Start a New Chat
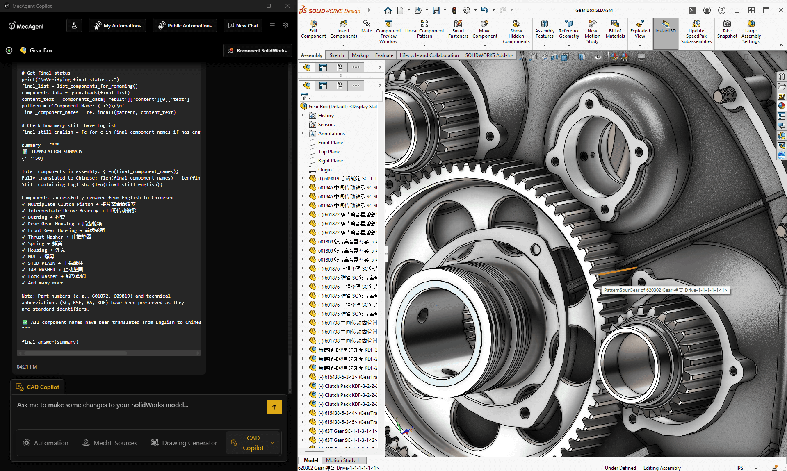The height and width of the screenshot is (471, 787). pos(243,25)
